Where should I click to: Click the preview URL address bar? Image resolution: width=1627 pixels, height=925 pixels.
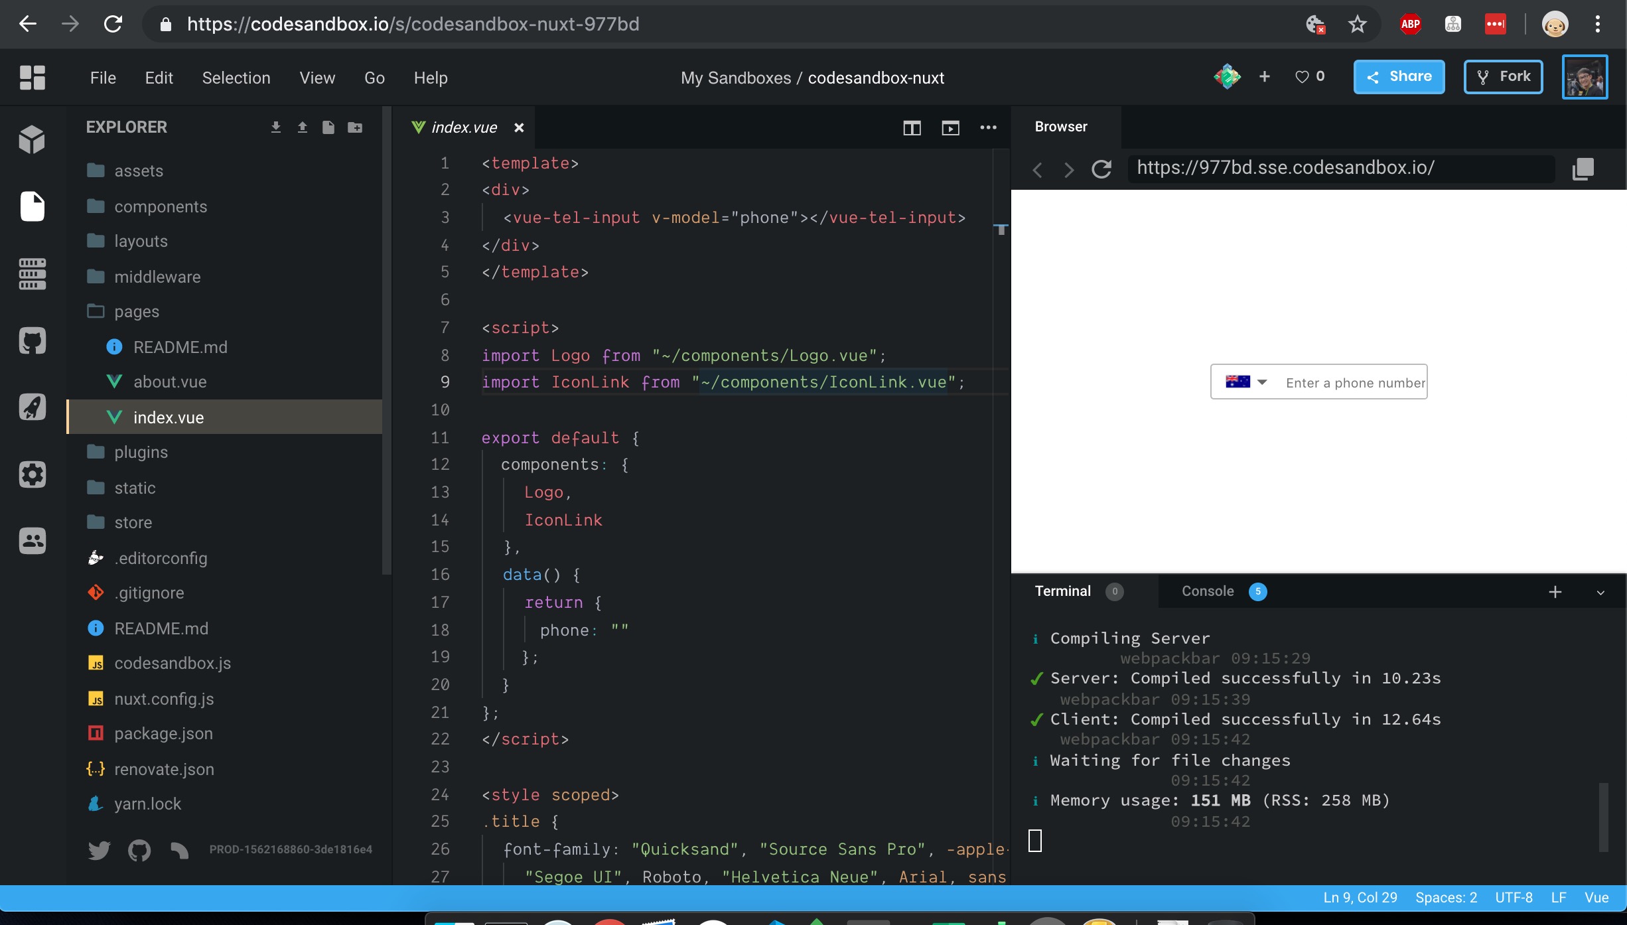tap(1342, 168)
